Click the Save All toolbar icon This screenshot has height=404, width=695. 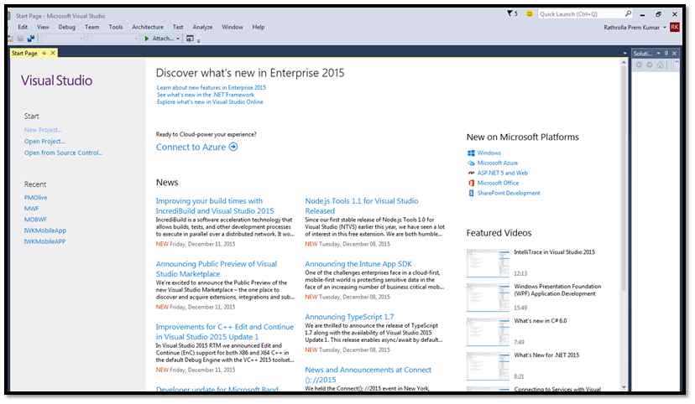click(31, 39)
